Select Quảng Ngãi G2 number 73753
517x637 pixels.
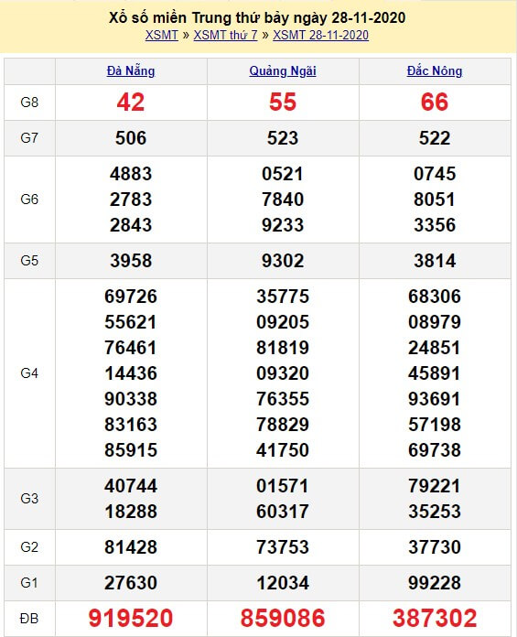(283, 547)
